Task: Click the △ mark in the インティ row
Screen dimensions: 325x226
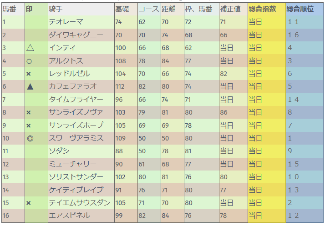Action: (30, 48)
